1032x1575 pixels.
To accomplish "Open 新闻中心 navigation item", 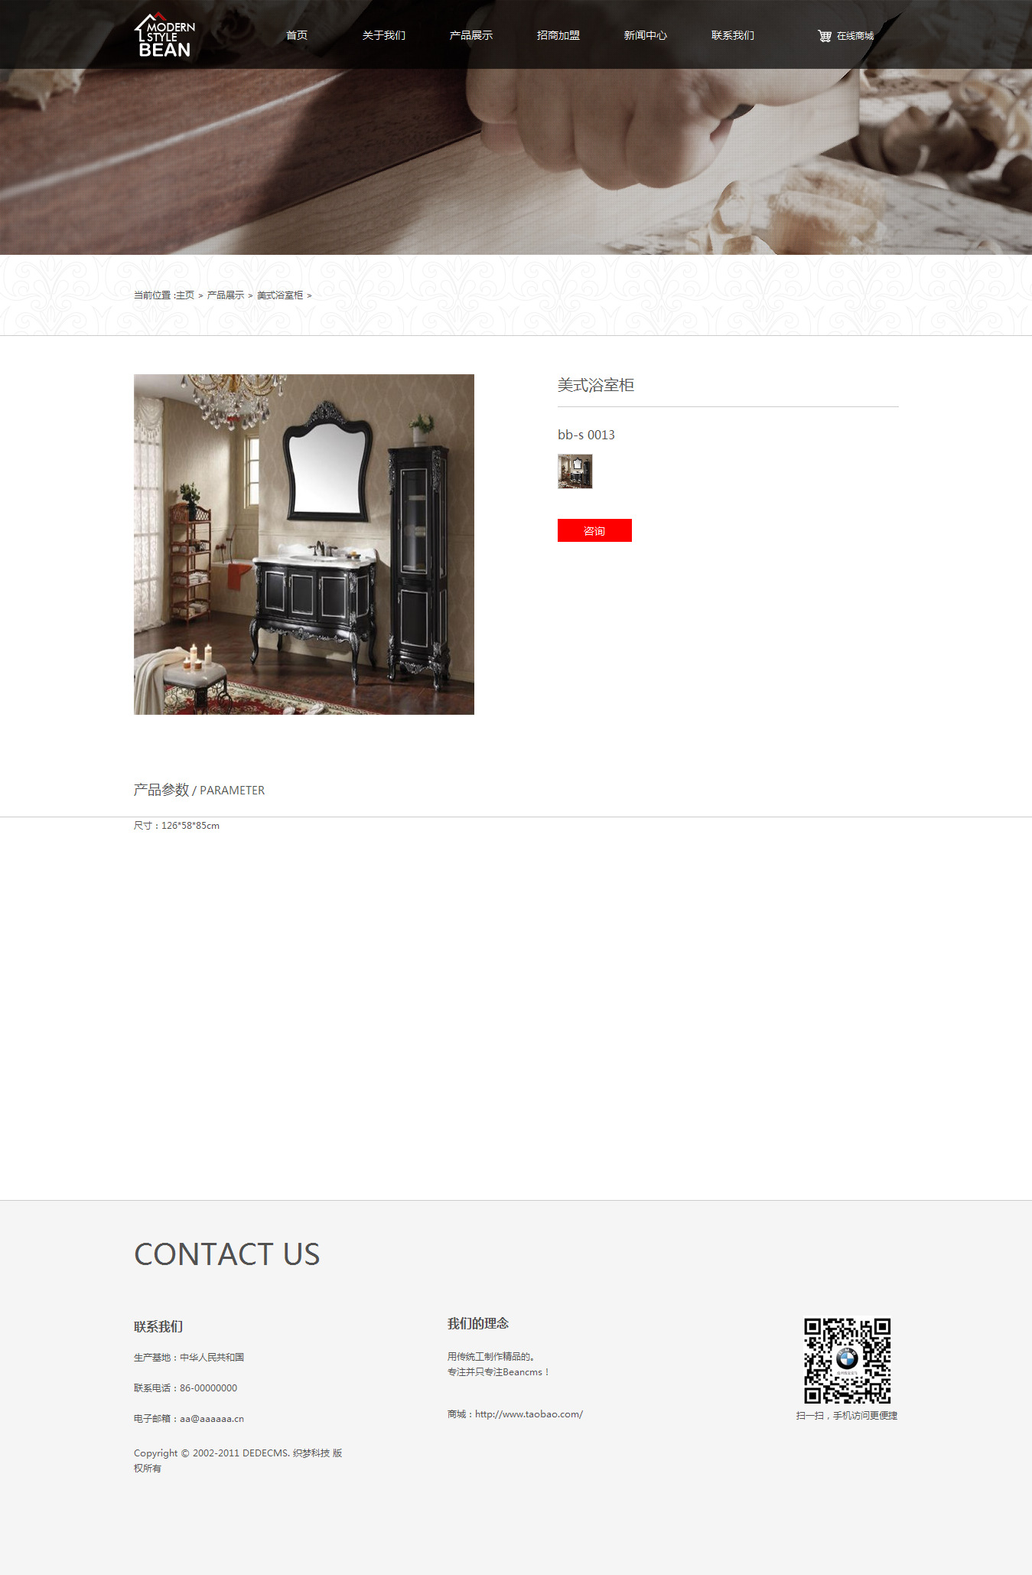I will pyautogui.click(x=646, y=35).
